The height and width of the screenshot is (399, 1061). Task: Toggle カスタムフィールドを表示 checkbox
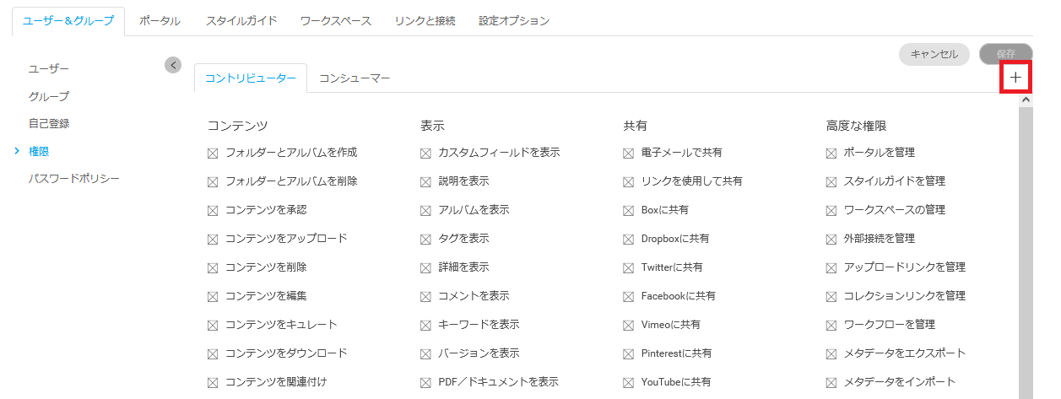(425, 153)
